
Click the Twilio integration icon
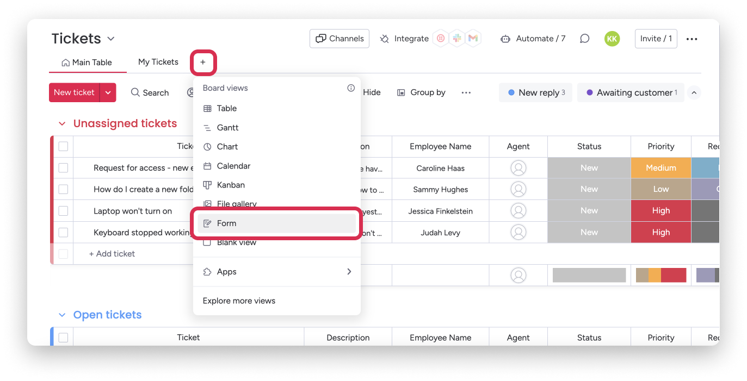click(441, 39)
